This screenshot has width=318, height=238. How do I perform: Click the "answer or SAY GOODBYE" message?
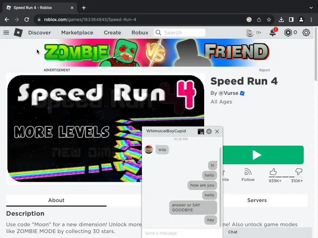click(x=193, y=207)
